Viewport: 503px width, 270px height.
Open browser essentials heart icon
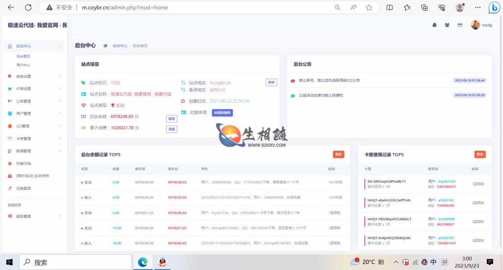(442, 7)
